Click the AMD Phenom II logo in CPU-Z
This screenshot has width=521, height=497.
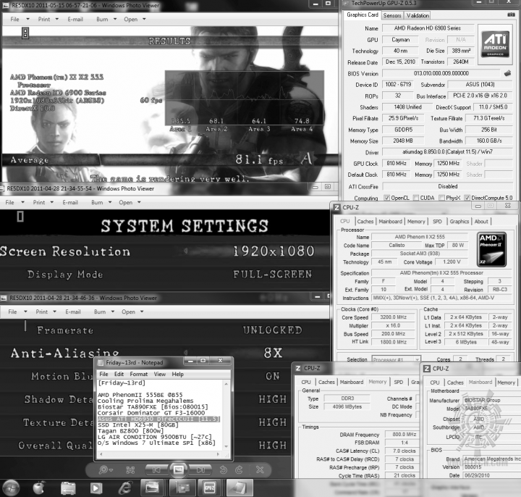coord(491,249)
